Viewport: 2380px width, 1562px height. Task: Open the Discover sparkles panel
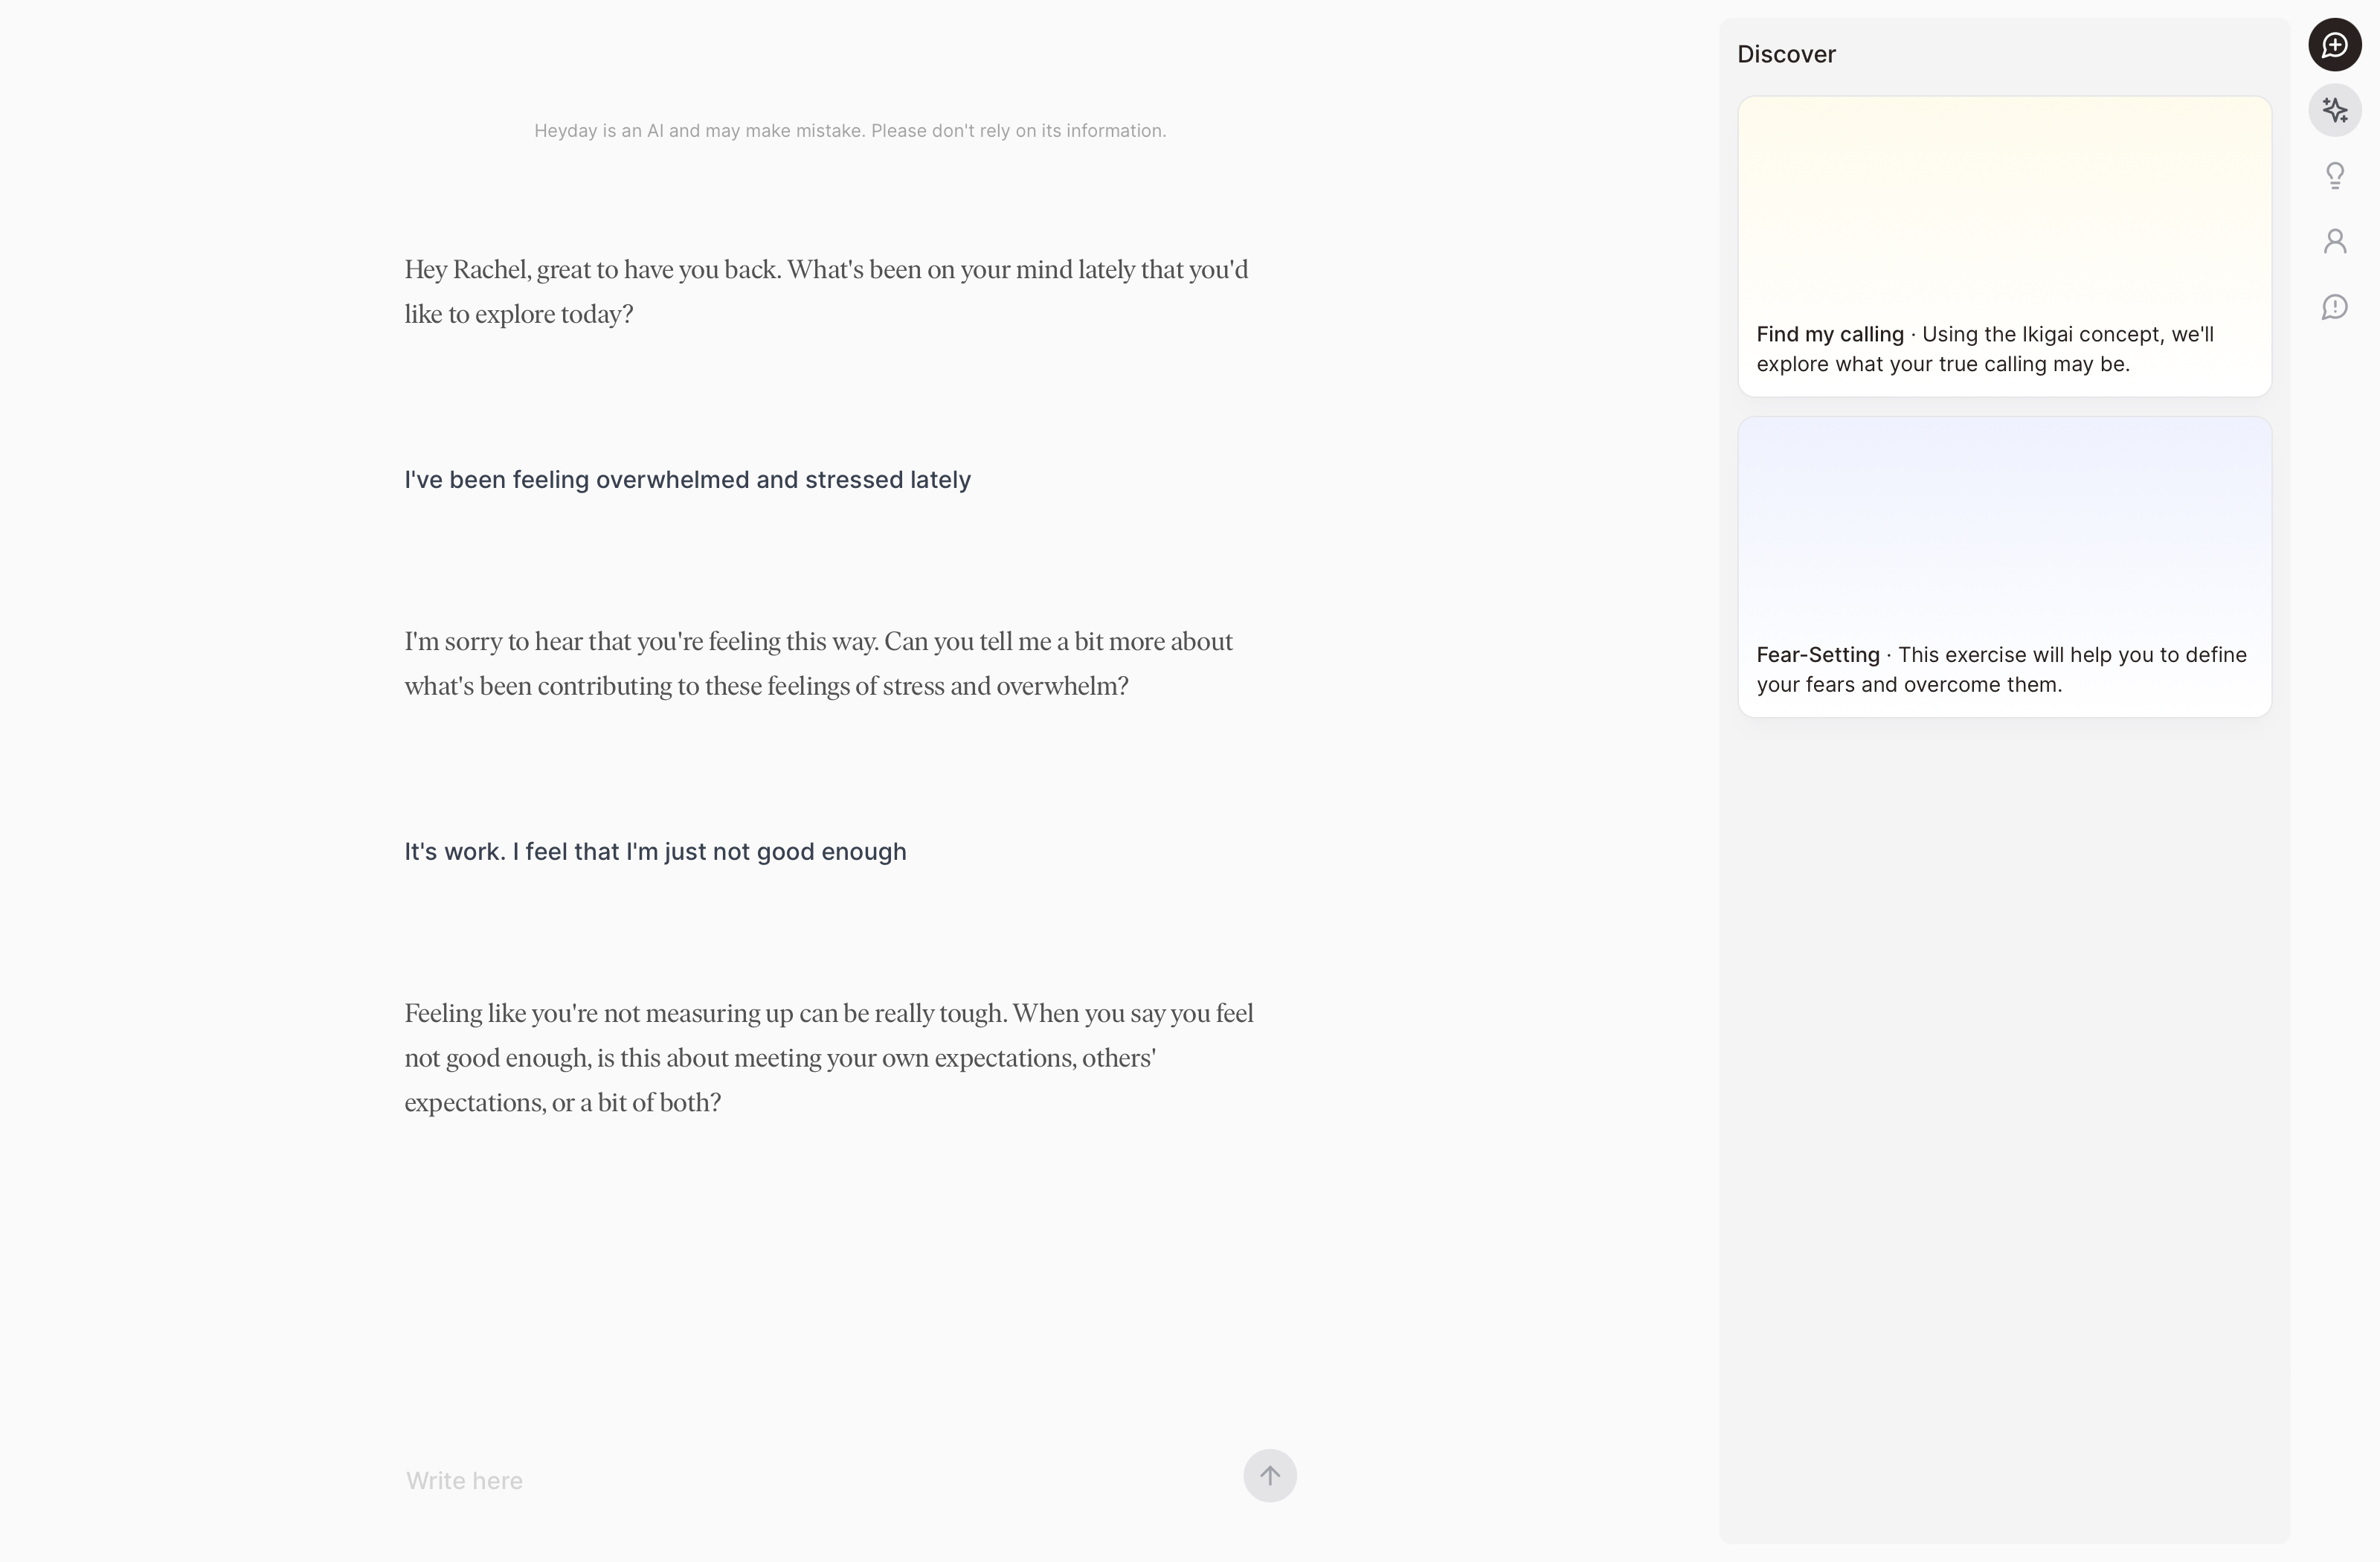(2334, 110)
